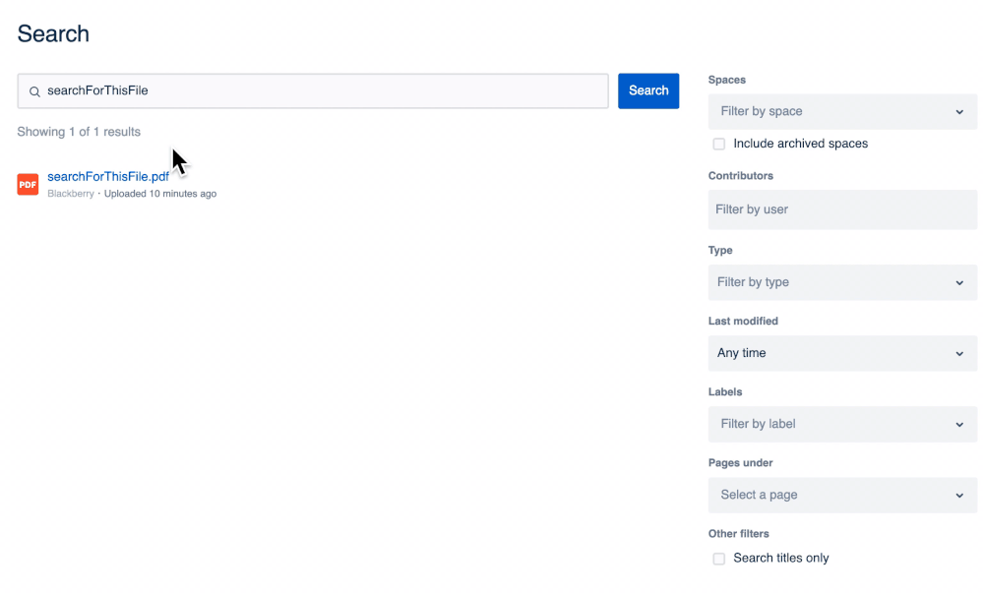Image resolution: width=983 pixels, height=593 pixels.
Task: Click the Labels filter label
Action: click(x=725, y=391)
